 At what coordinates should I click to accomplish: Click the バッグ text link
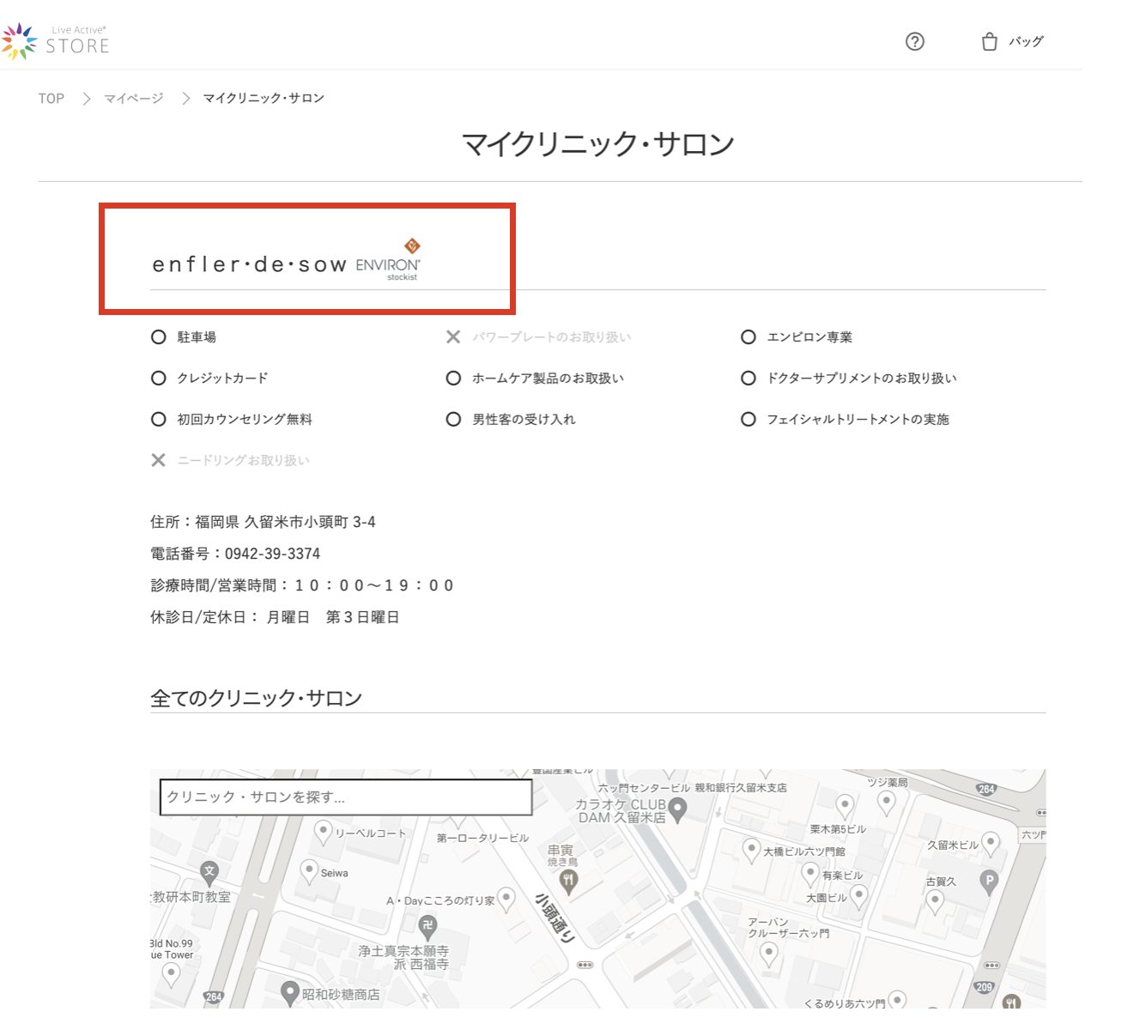click(1026, 41)
